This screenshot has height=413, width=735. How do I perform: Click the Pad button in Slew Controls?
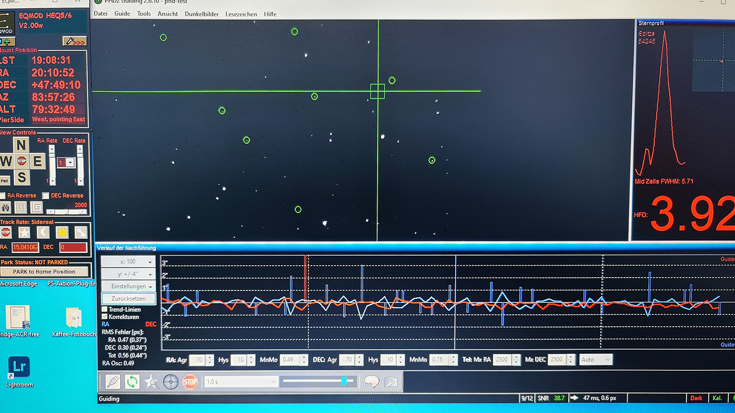point(5,181)
